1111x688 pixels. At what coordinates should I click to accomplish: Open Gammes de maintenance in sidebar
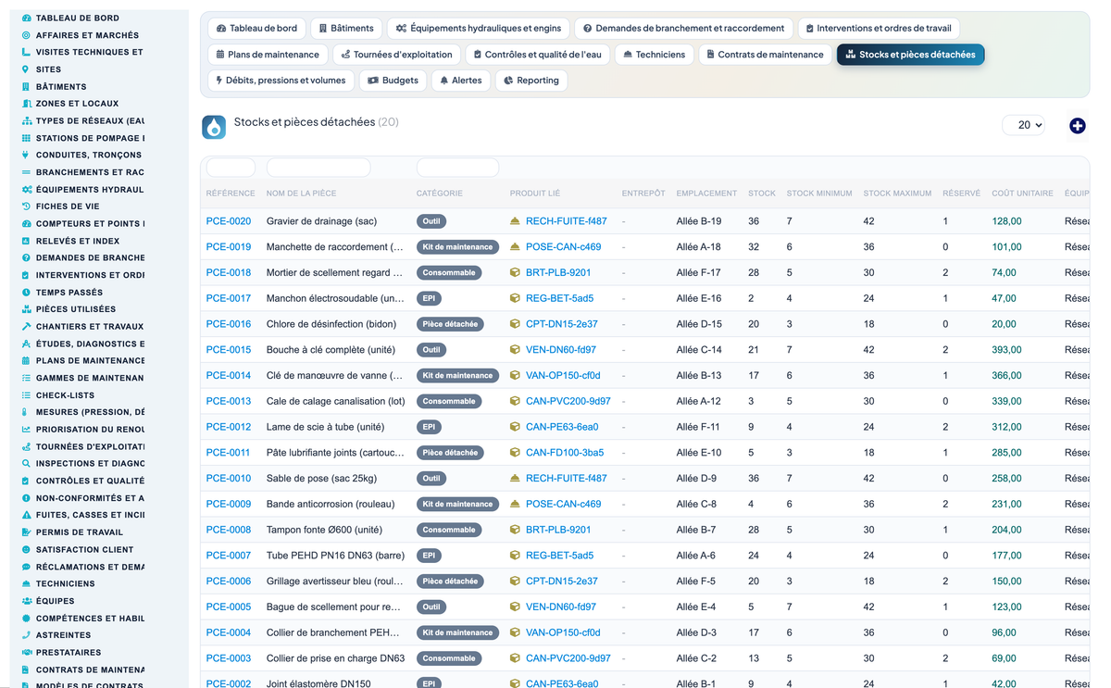pos(90,378)
